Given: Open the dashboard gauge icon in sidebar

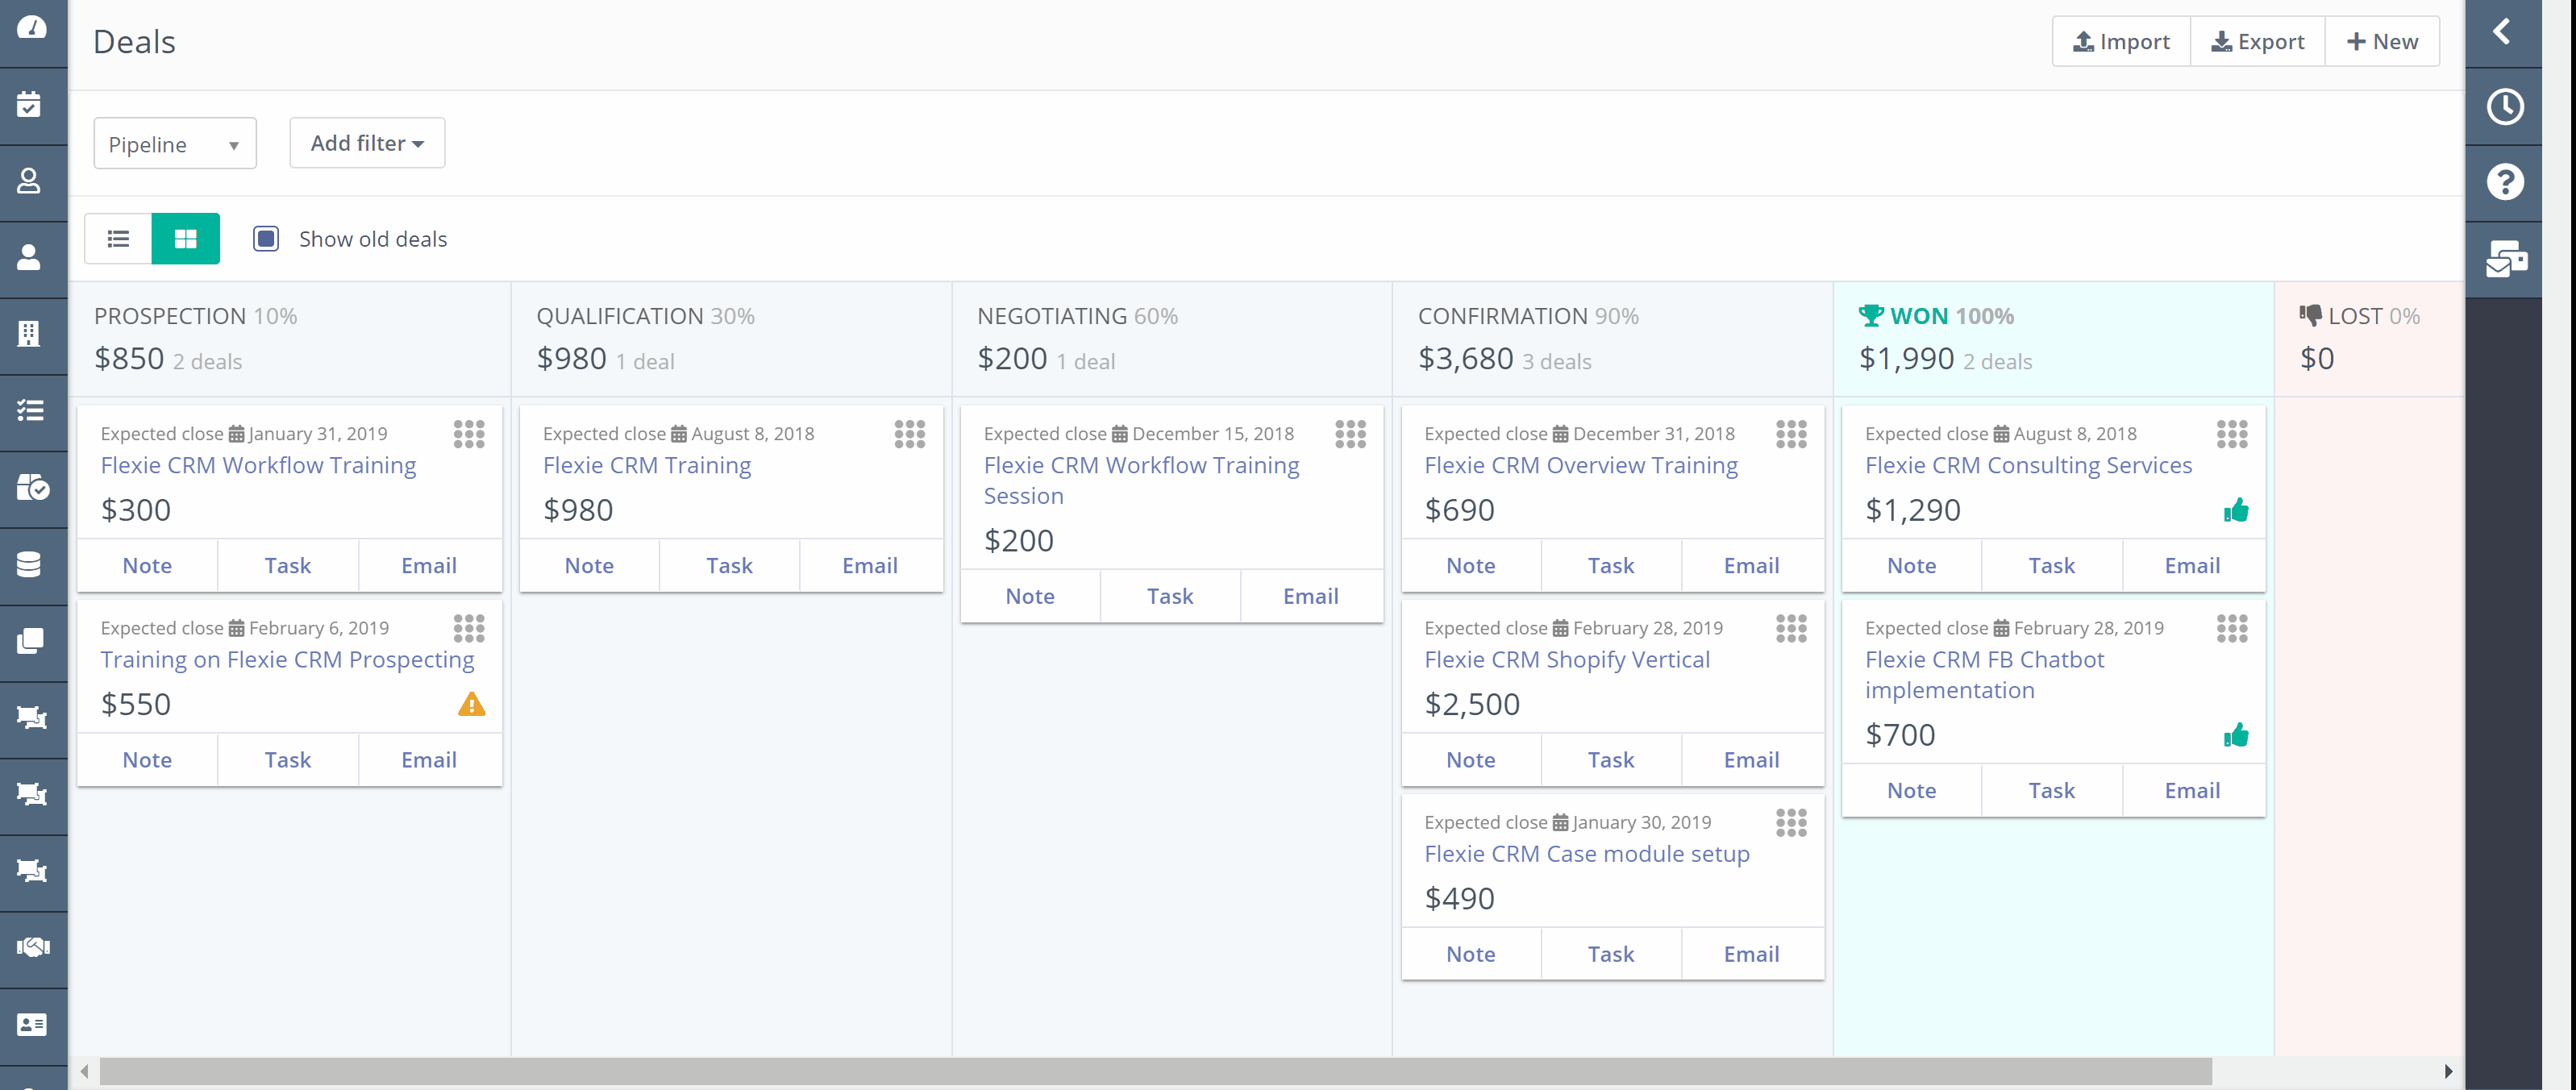Looking at the screenshot, I should click(32, 28).
